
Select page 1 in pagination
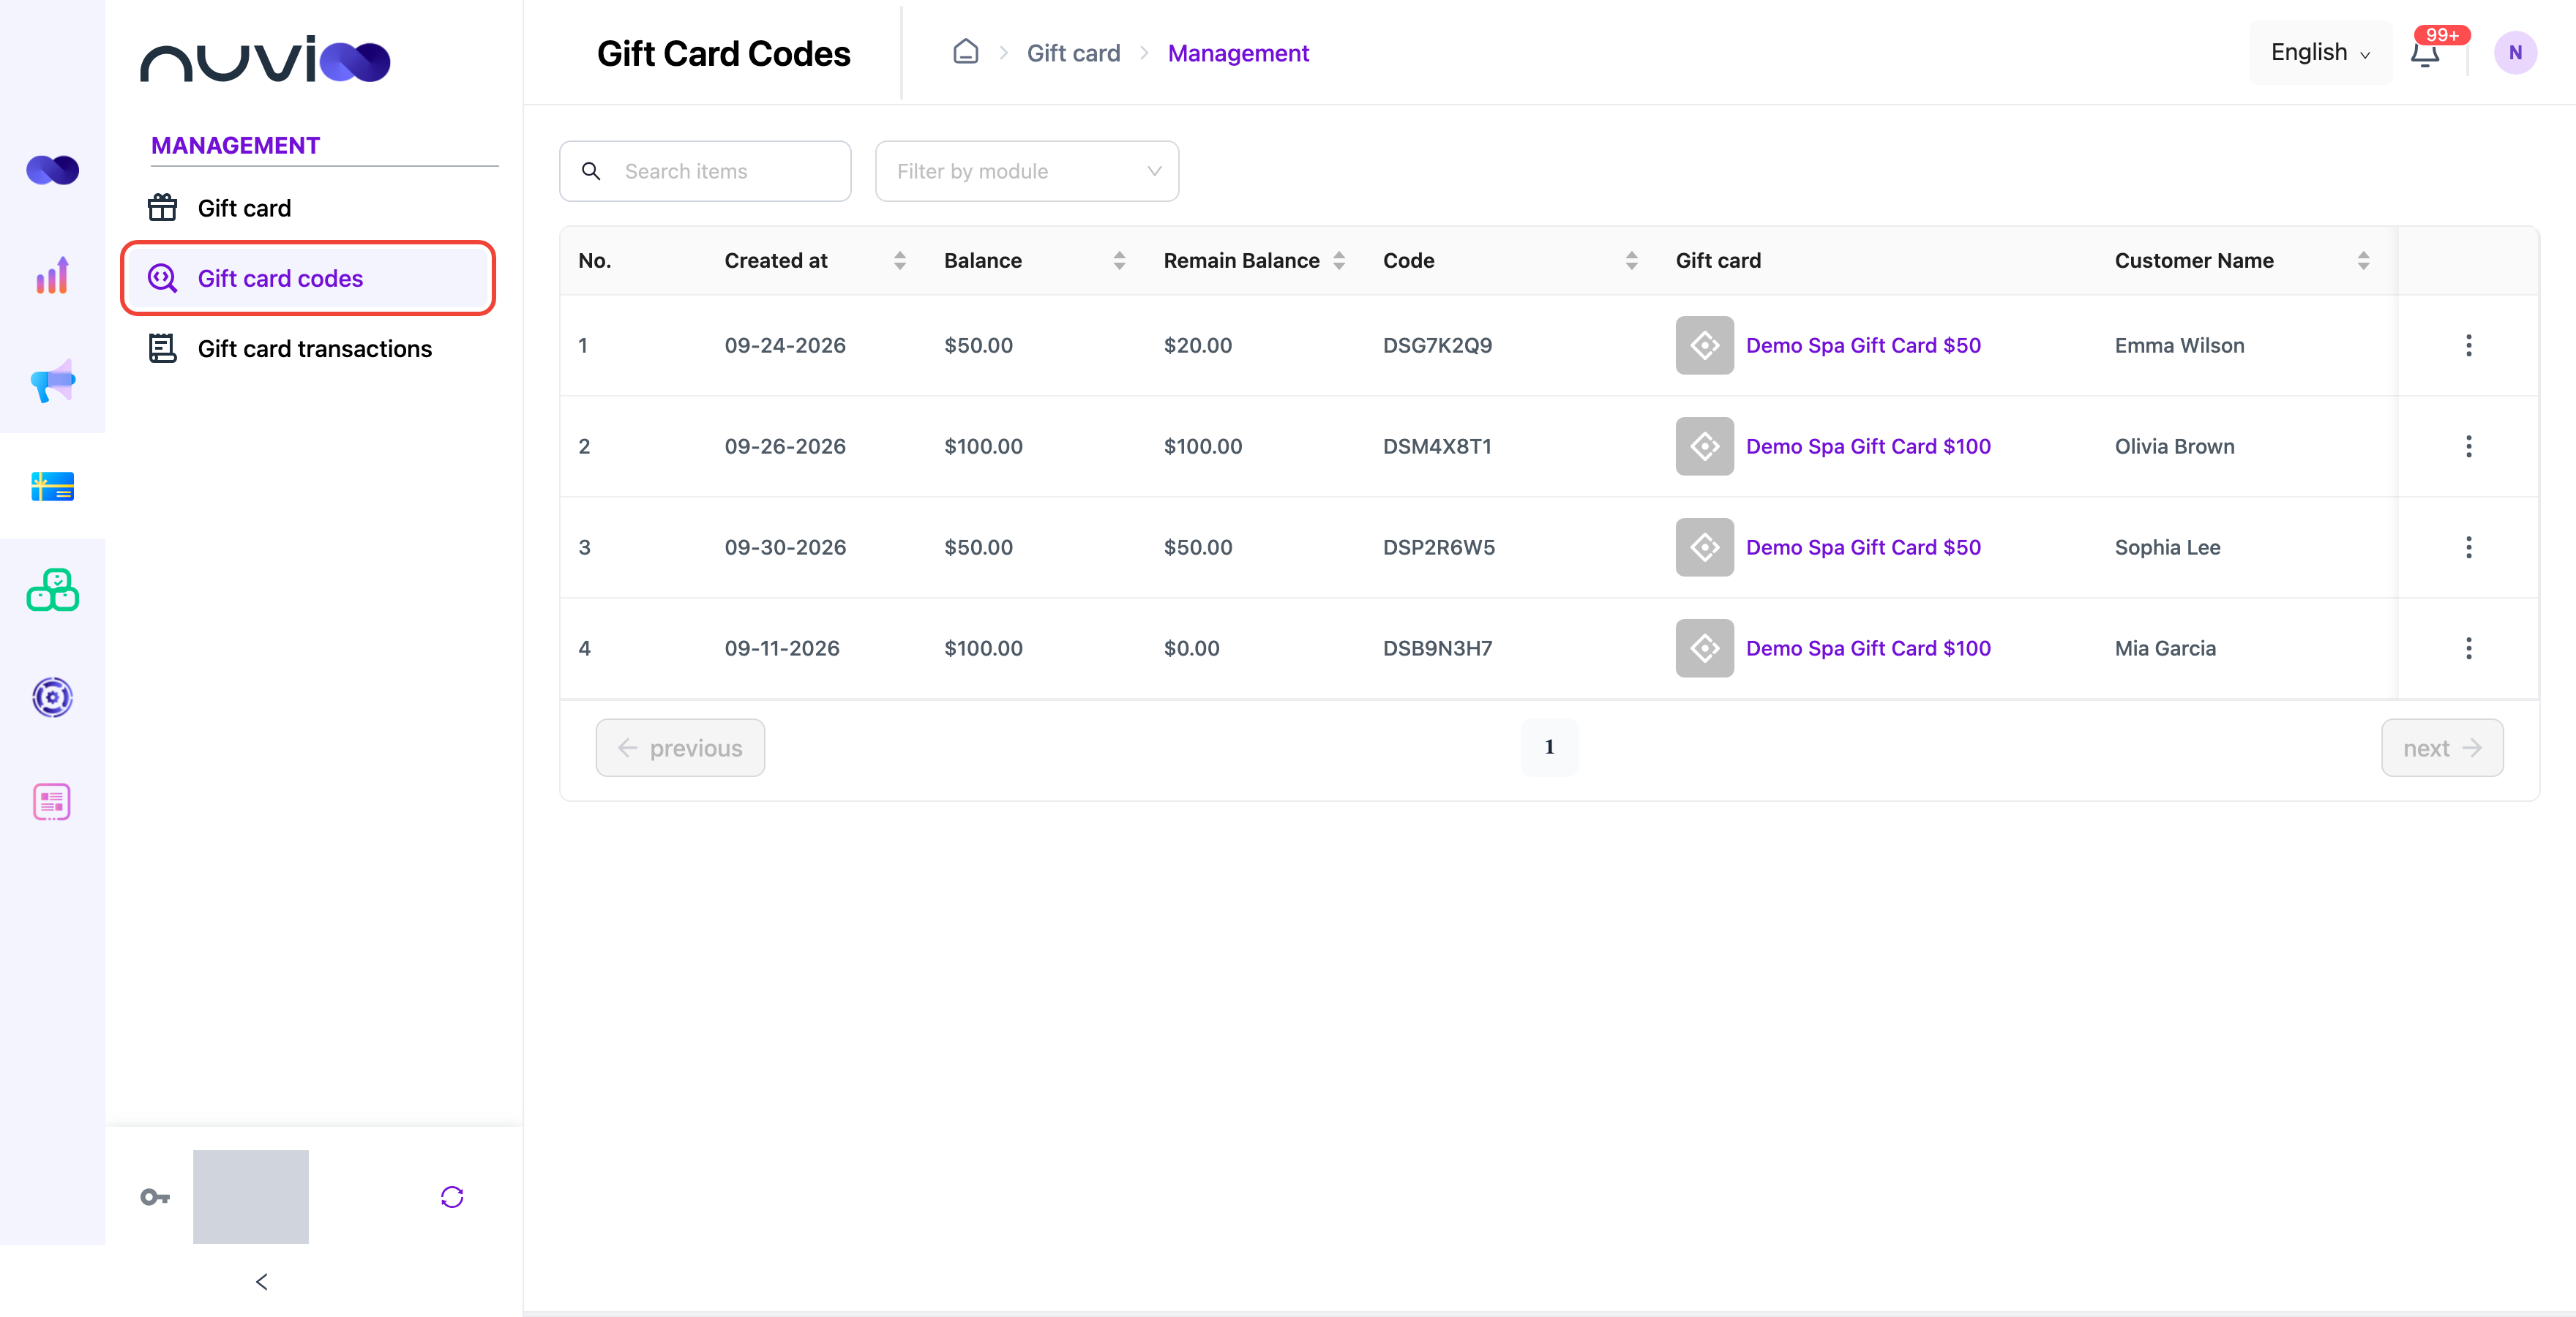tap(1549, 747)
